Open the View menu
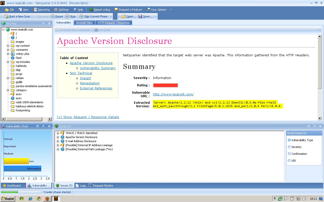 point(24,10)
